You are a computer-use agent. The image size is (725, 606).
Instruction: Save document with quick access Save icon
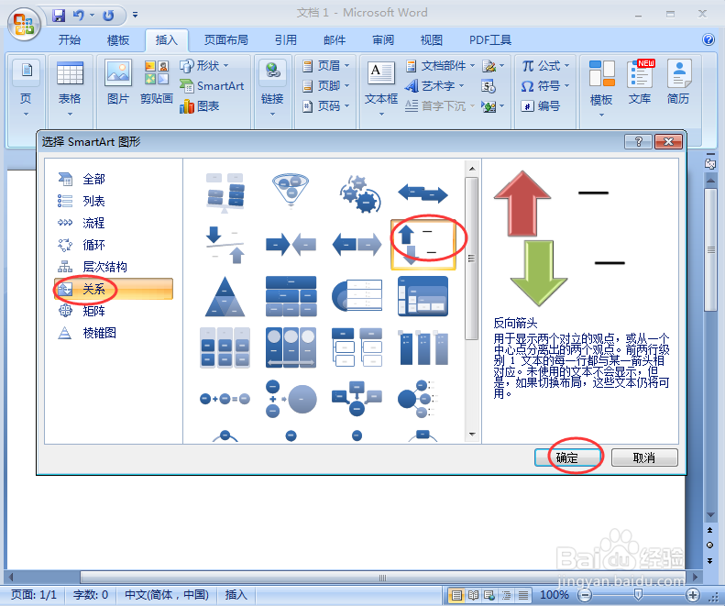click(59, 16)
